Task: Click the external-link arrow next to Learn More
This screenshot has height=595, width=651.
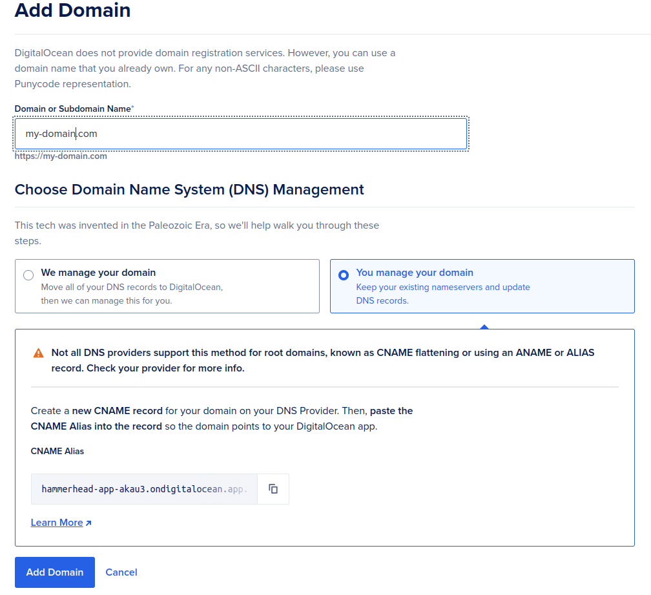Action: click(88, 522)
